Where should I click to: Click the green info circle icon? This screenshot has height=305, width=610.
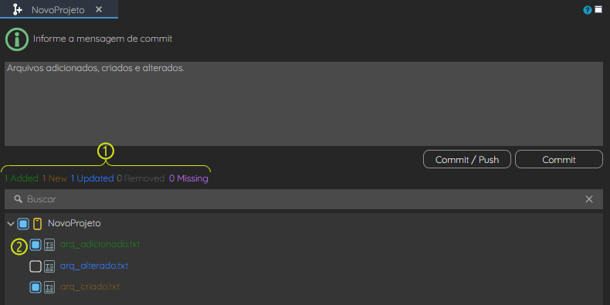[17, 39]
